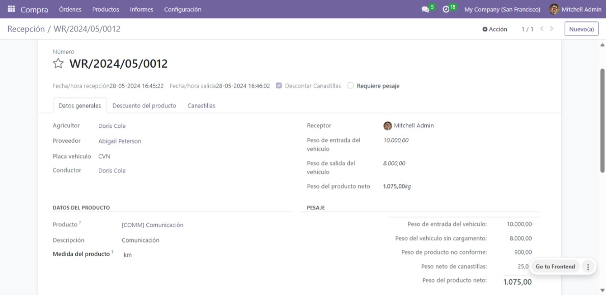
Task: Click the Recepción breadcrumb link
Action: click(25, 29)
